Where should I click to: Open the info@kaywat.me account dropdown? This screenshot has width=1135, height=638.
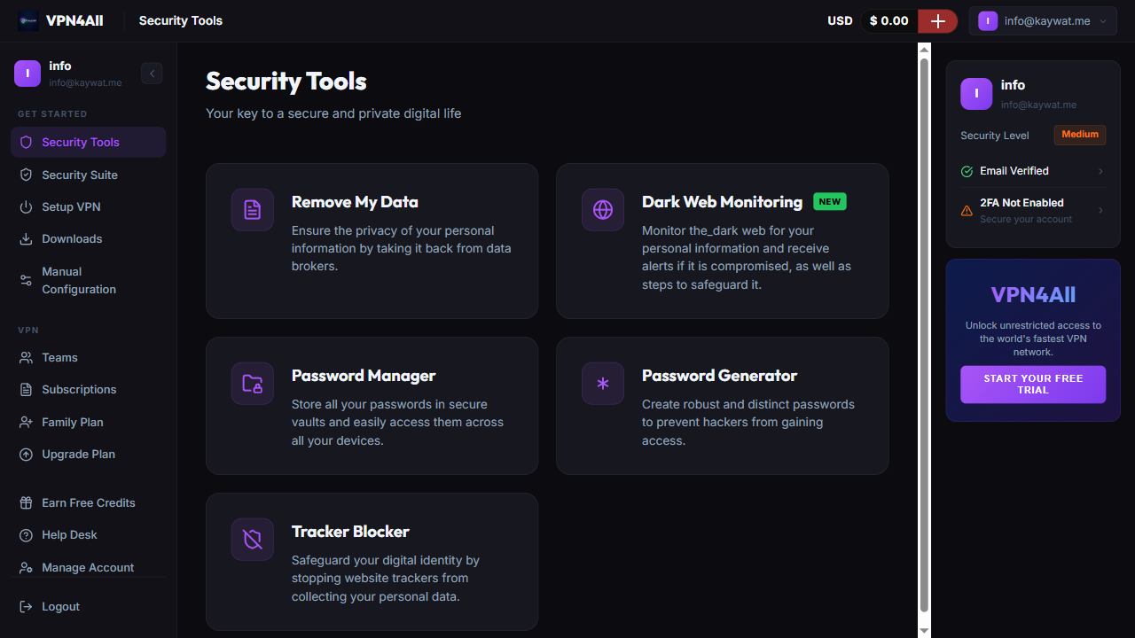1043,20
